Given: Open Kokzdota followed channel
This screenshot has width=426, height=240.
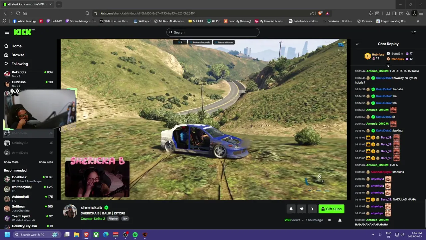Looking at the screenshot, I should tap(29, 74).
